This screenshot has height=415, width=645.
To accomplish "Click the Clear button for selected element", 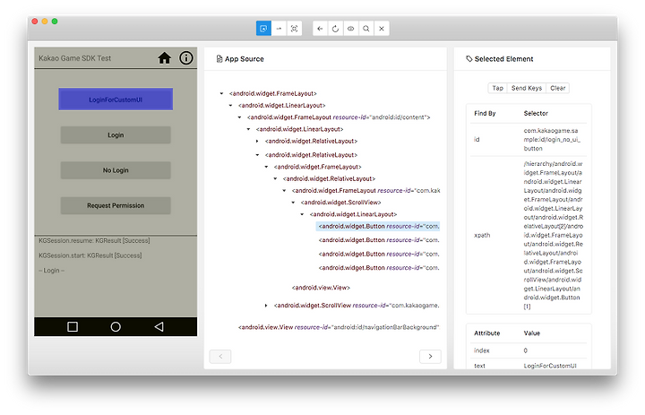I will (558, 88).
